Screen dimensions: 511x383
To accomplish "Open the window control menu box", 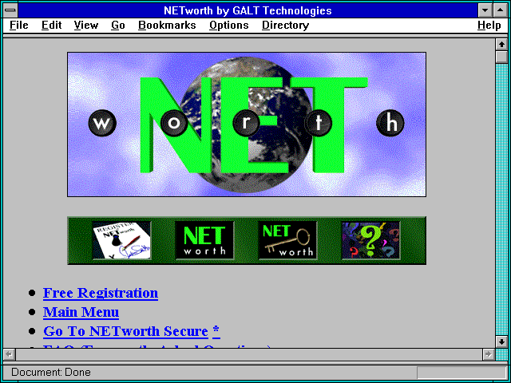I will (x=10, y=10).
